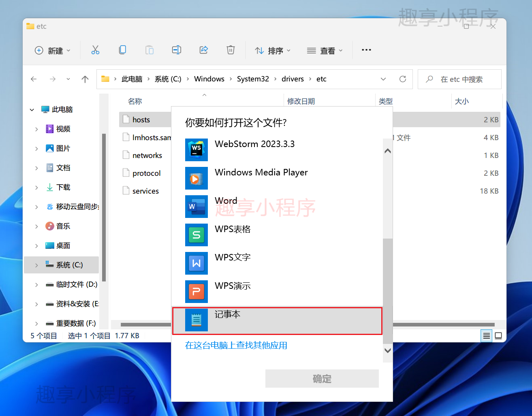
Task: Sort by 名称 column header
Action: (x=135, y=101)
